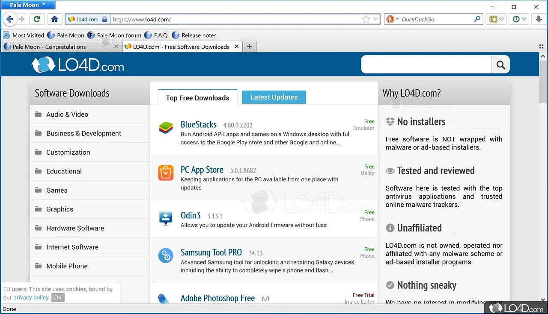Open the privacy policy link
Image resolution: width=548 pixels, height=314 pixels.
pyautogui.click(x=31, y=297)
